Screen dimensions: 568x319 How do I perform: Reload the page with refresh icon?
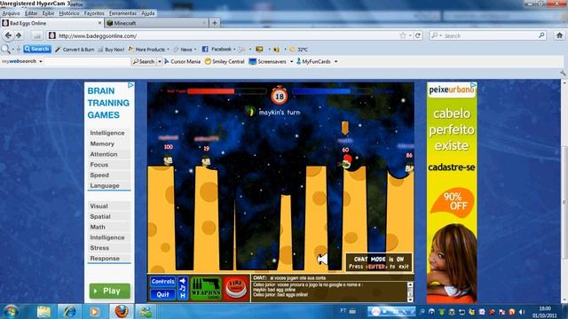pyautogui.click(x=418, y=35)
